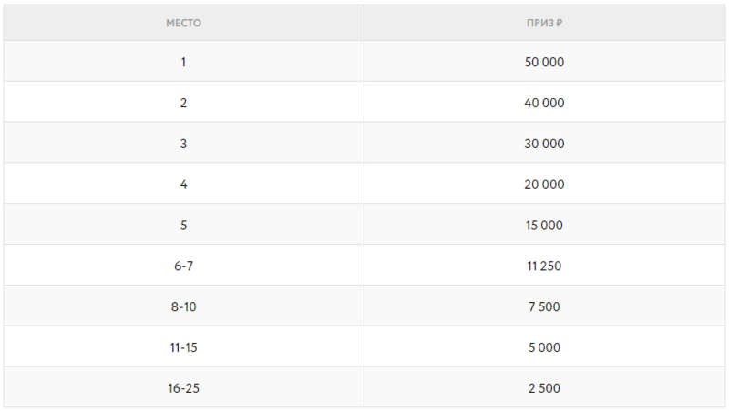Select the 11-15 places cell

click(184, 346)
